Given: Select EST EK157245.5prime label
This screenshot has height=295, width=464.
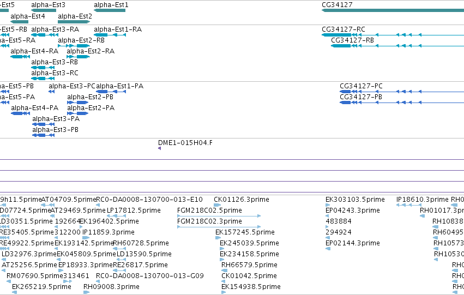Looking at the screenshot, I should pos(245,233).
